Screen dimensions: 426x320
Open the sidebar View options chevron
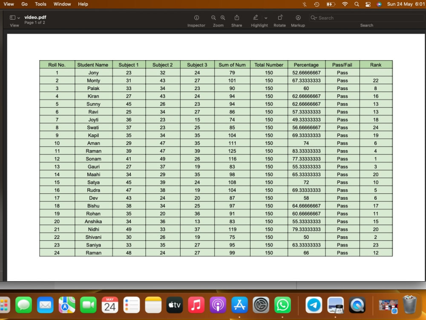tap(19, 18)
